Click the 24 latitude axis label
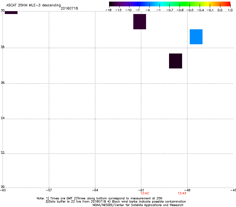 3,118
